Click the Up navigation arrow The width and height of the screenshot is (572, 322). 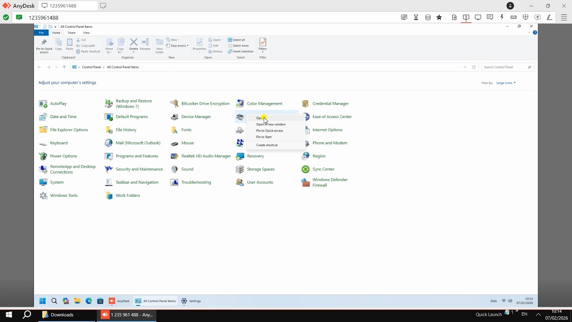[x=64, y=67]
